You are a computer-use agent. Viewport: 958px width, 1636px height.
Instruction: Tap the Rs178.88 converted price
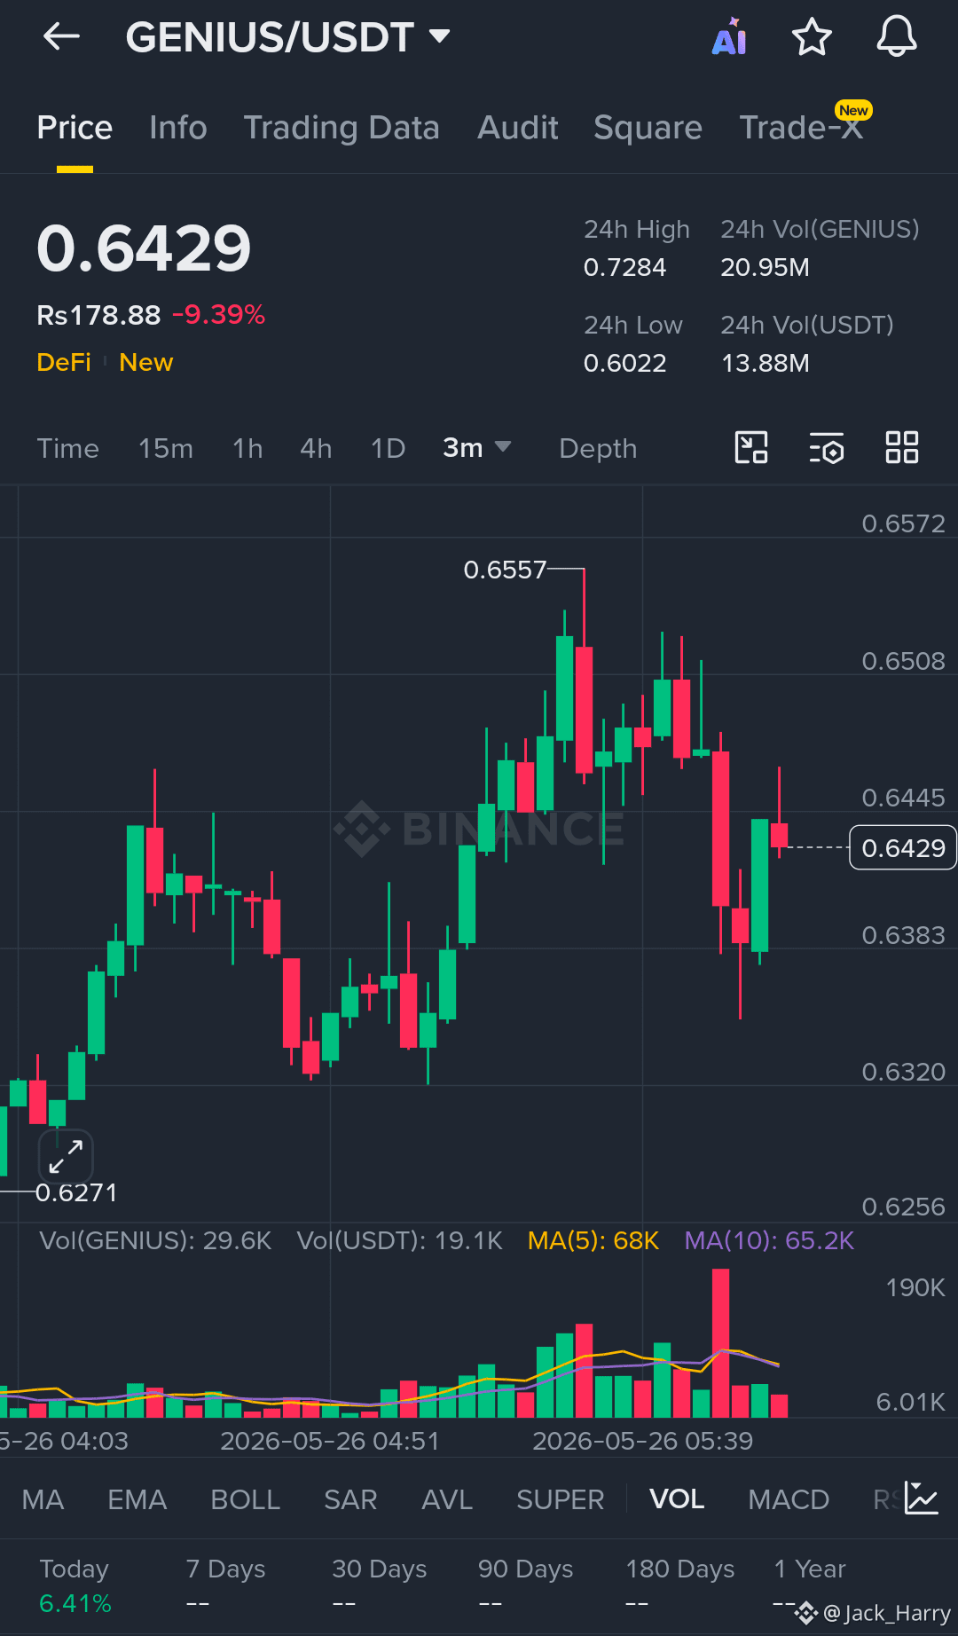98,315
